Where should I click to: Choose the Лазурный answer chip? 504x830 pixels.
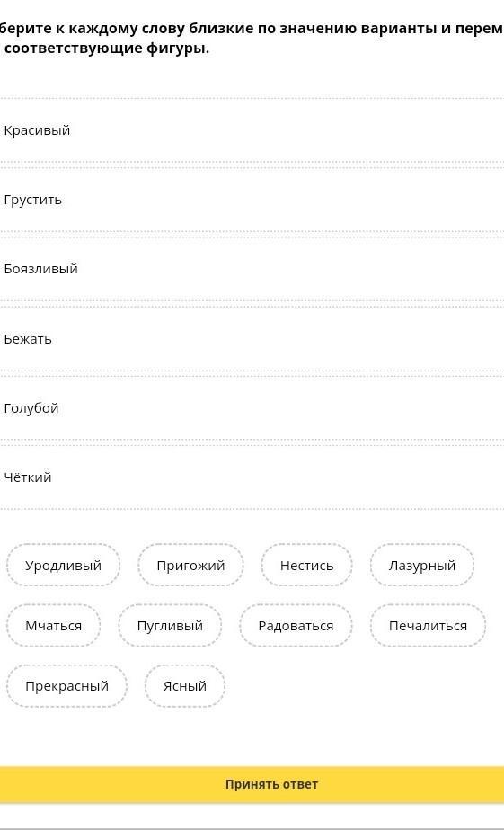point(422,566)
